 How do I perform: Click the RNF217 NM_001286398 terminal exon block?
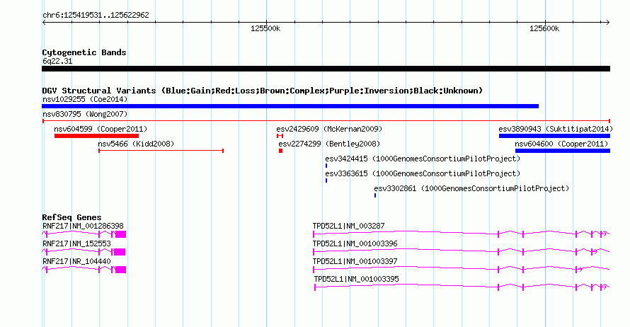tap(120, 234)
